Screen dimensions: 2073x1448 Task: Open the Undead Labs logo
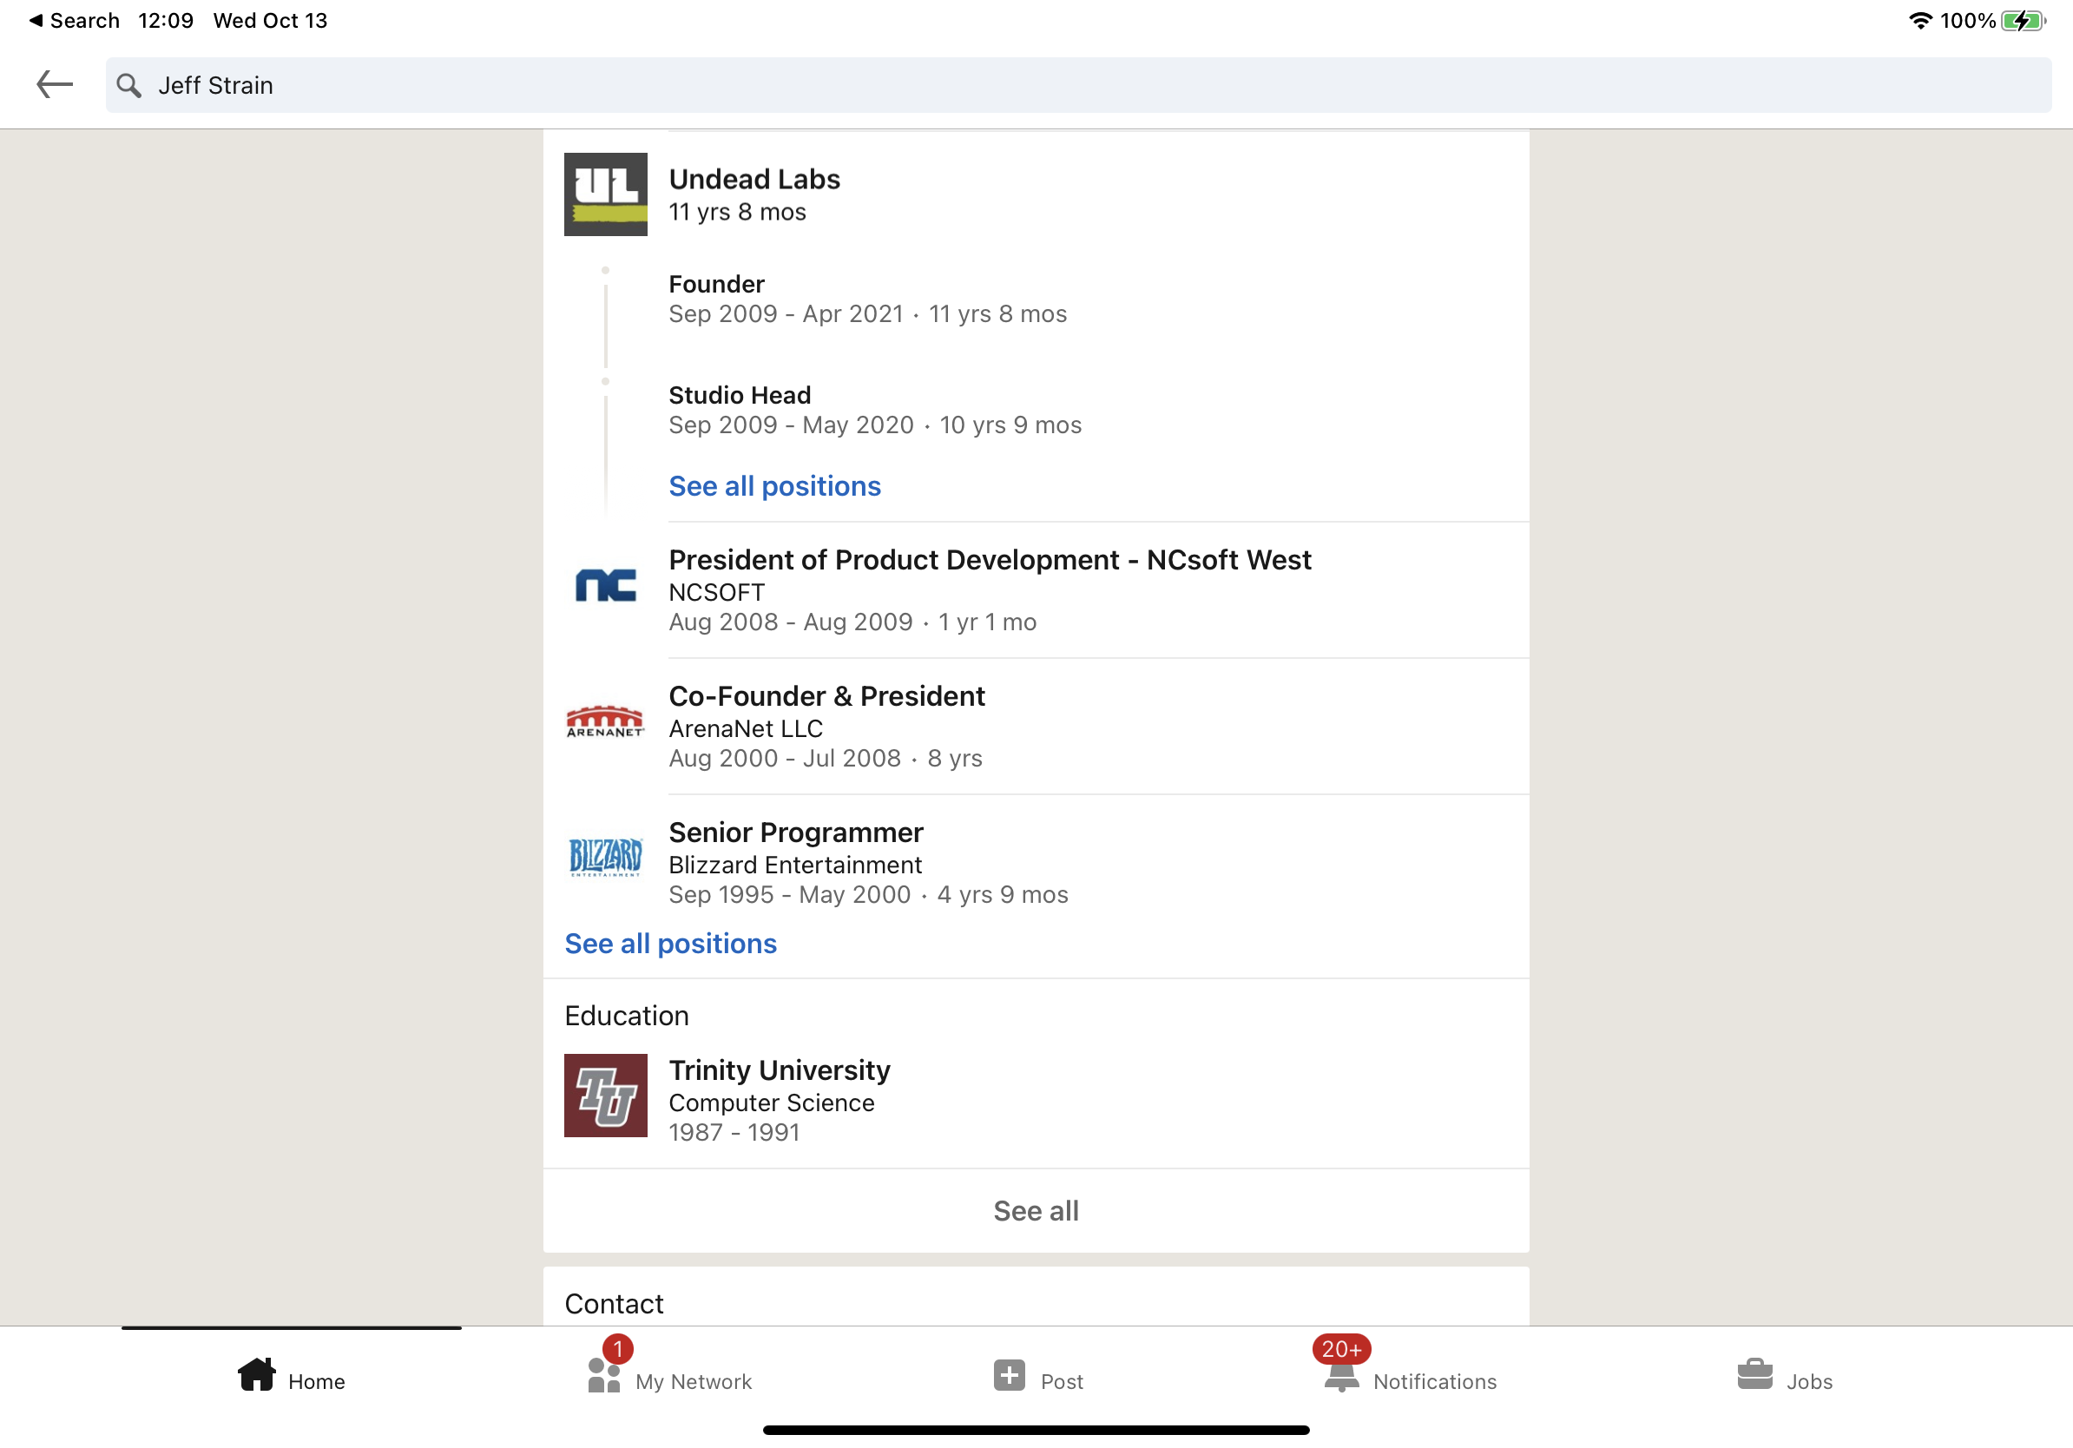[605, 194]
